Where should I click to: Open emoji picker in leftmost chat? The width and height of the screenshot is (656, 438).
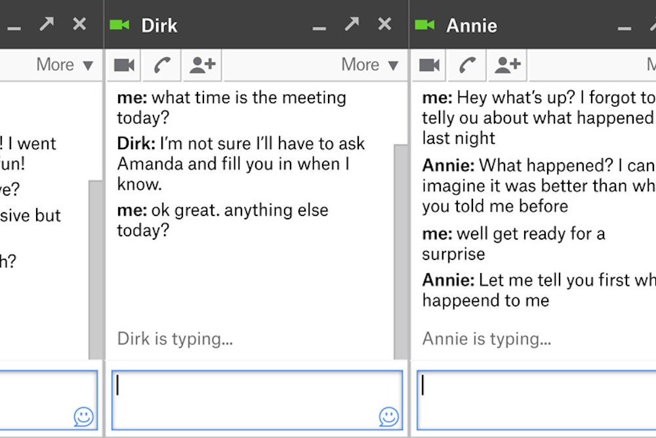pyautogui.click(x=83, y=416)
